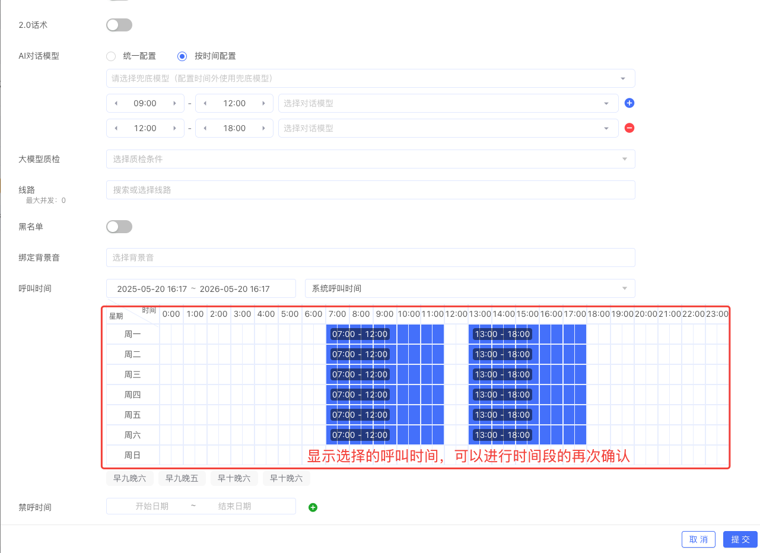Screen dimensions: 760x553
Task: Increase the first row 12:00 end time
Action: [x=263, y=103]
